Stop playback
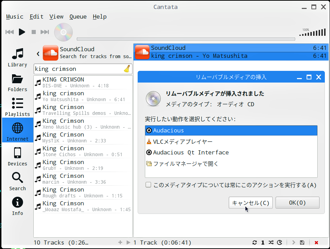 pyautogui.click(x=34, y=32)
